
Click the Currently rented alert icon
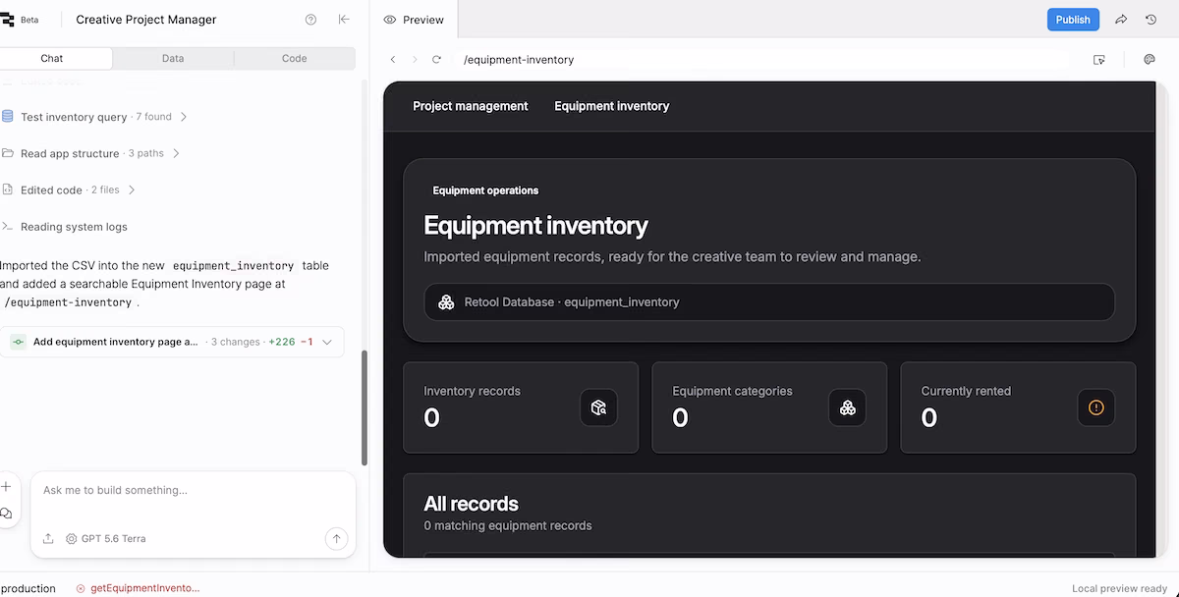click(x=1096, y=407)
